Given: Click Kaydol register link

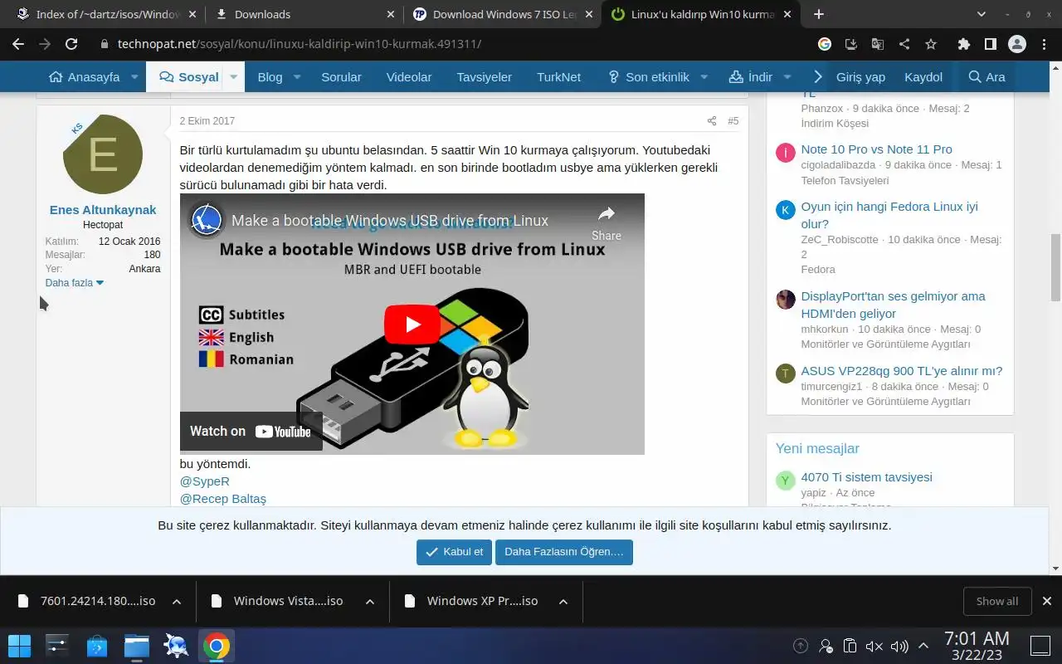Looking at the screenshot, I should pos(923,77).
